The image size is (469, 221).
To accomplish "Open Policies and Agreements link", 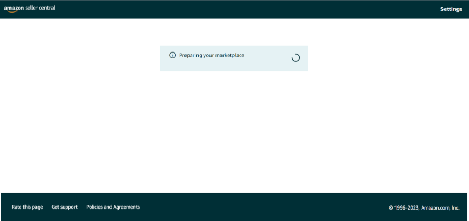I will click(x=113, y=207).
